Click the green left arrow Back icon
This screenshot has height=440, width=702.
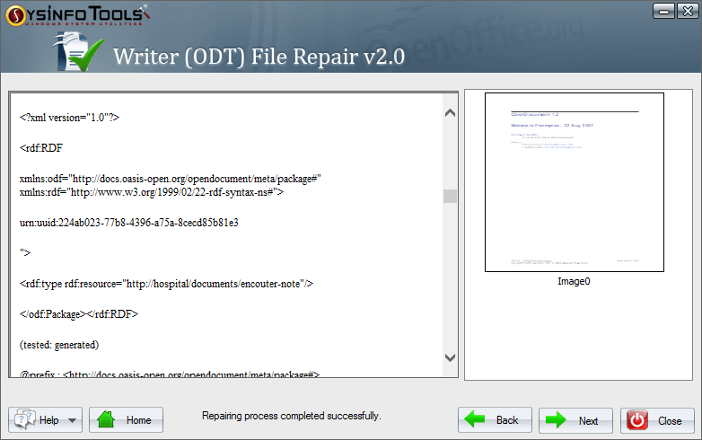[475, 419]
